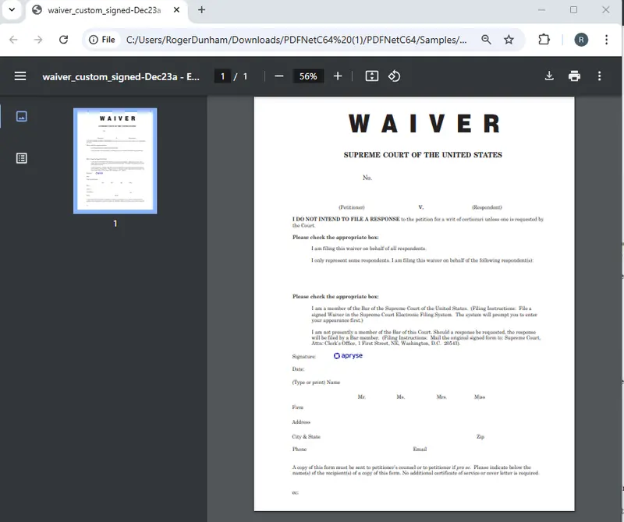
Task: Click the WAIVER title heading
Action: pos(424,124)
